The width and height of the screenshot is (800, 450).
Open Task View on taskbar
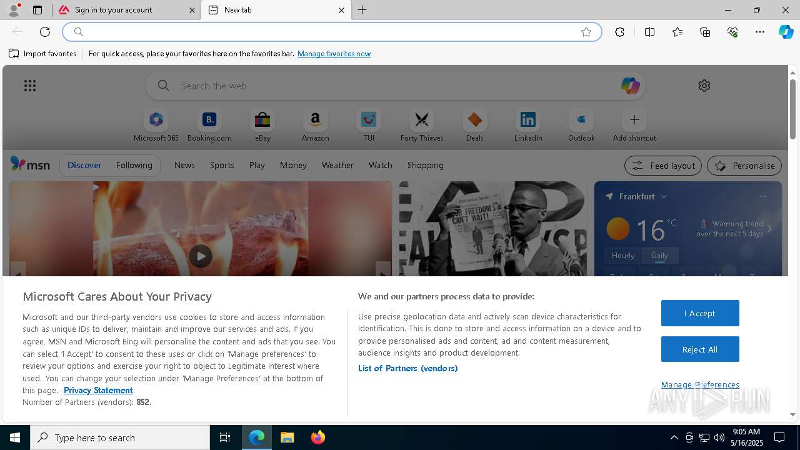(x=225, y=437)
